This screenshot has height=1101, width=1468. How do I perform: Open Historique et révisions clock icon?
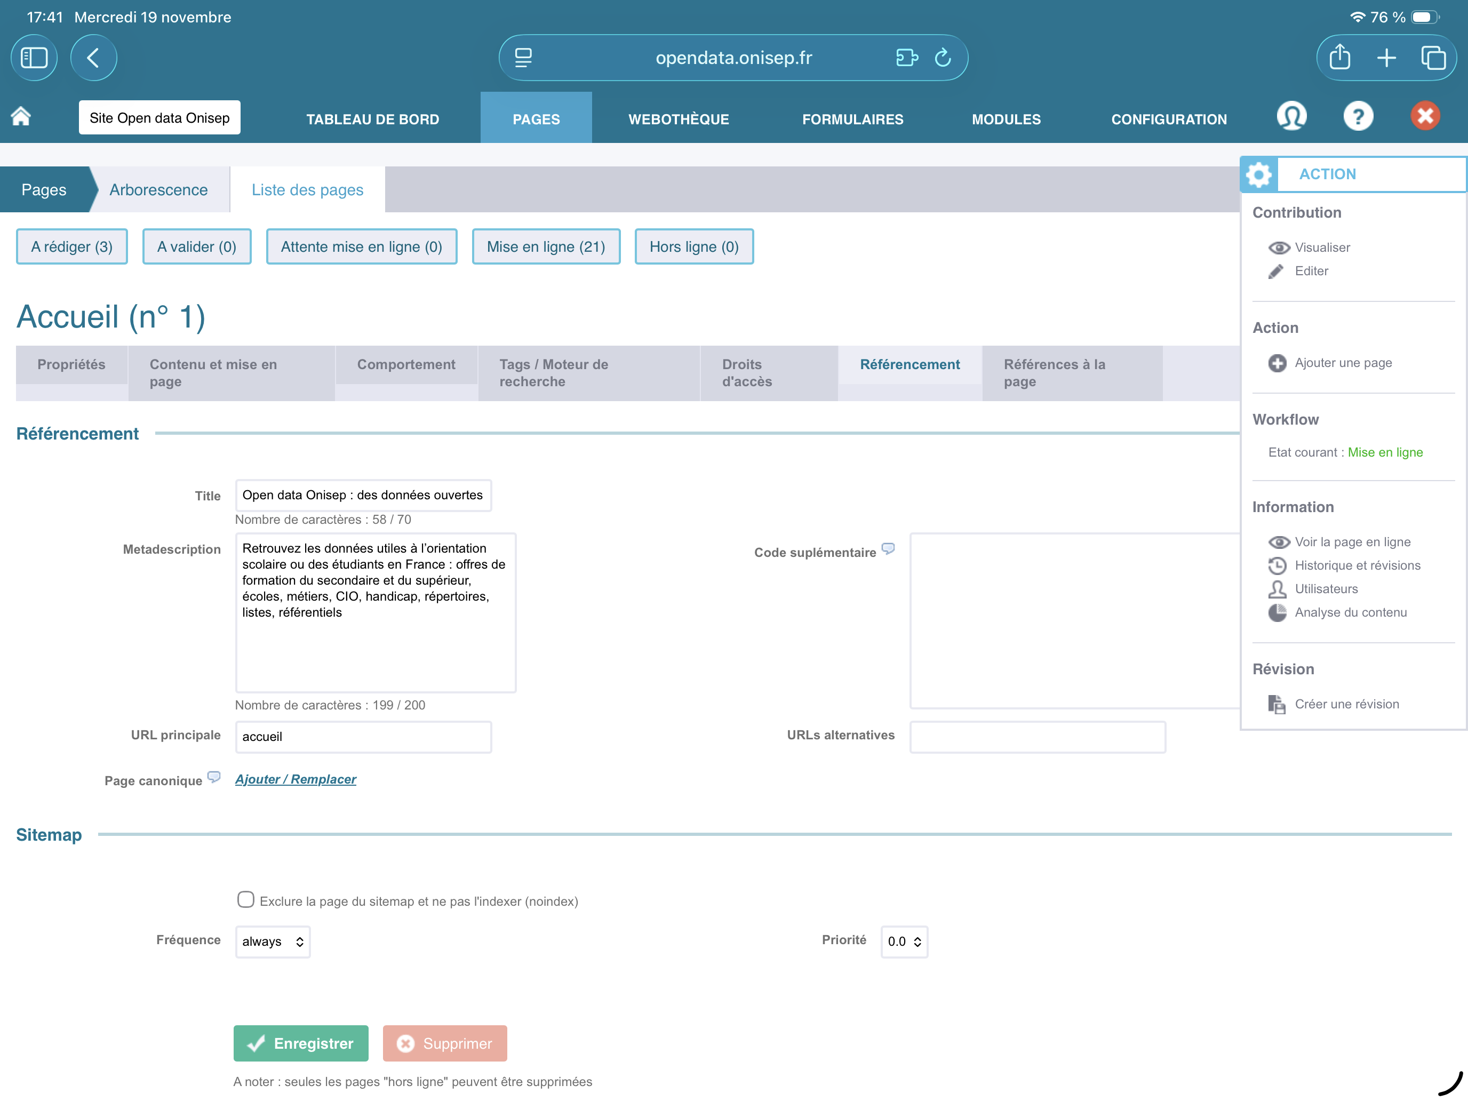(x=1277, y=565)
